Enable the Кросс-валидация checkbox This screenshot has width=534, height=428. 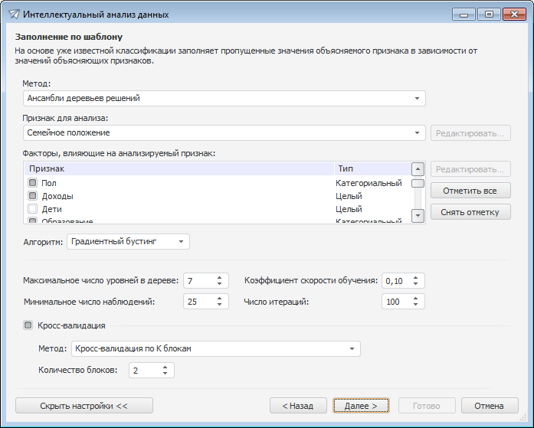tap(28, 325)
